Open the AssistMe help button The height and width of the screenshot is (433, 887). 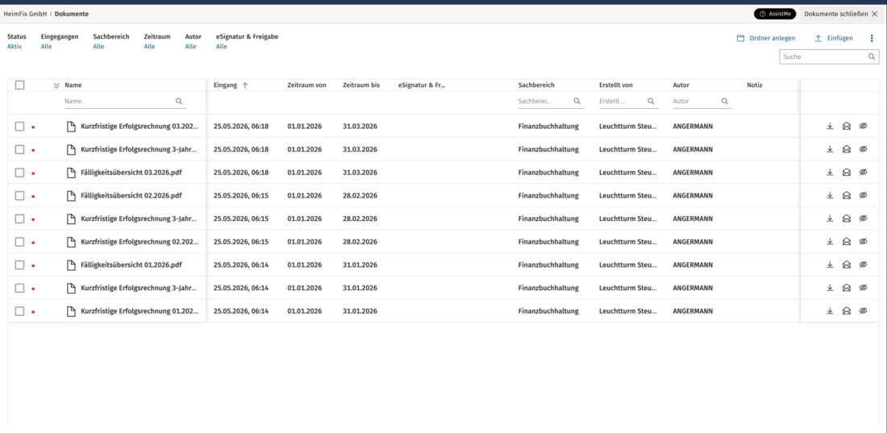point(774,14)
